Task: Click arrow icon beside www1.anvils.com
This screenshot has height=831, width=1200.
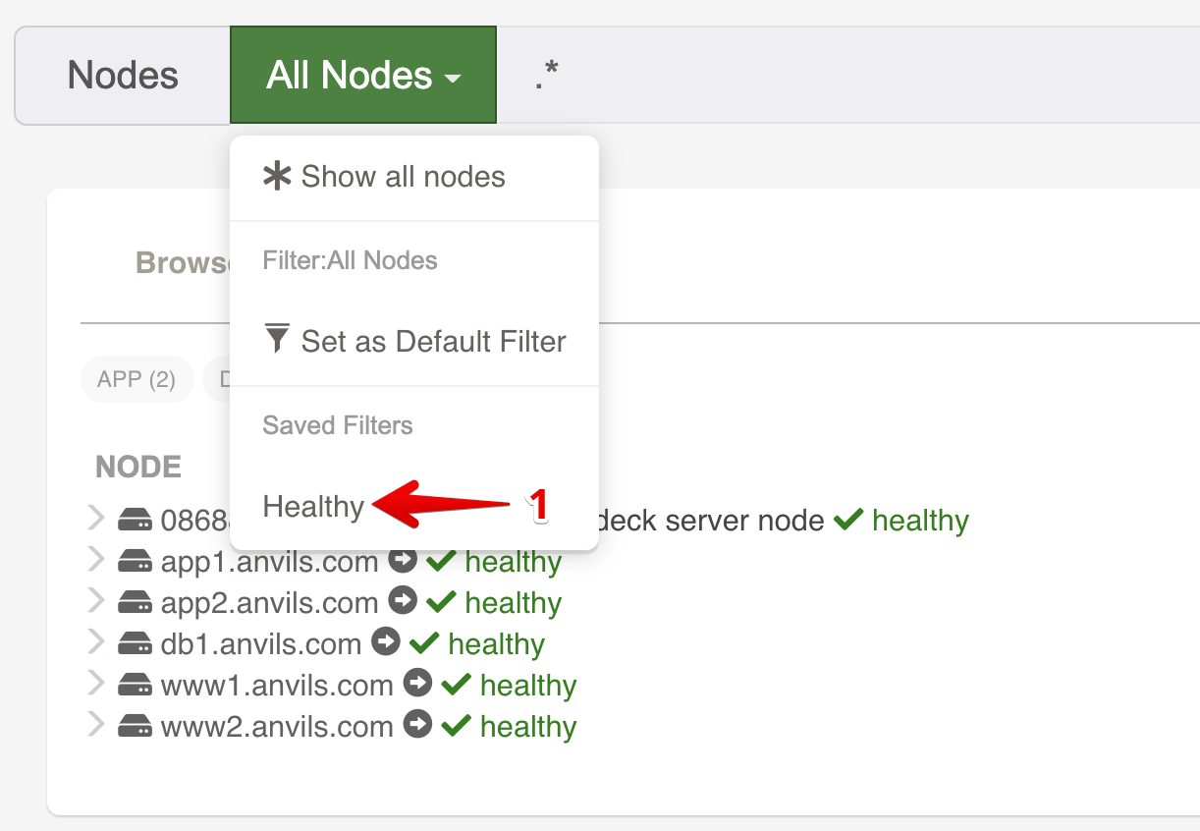Action: pyautogui.click(x=418, y=685)
